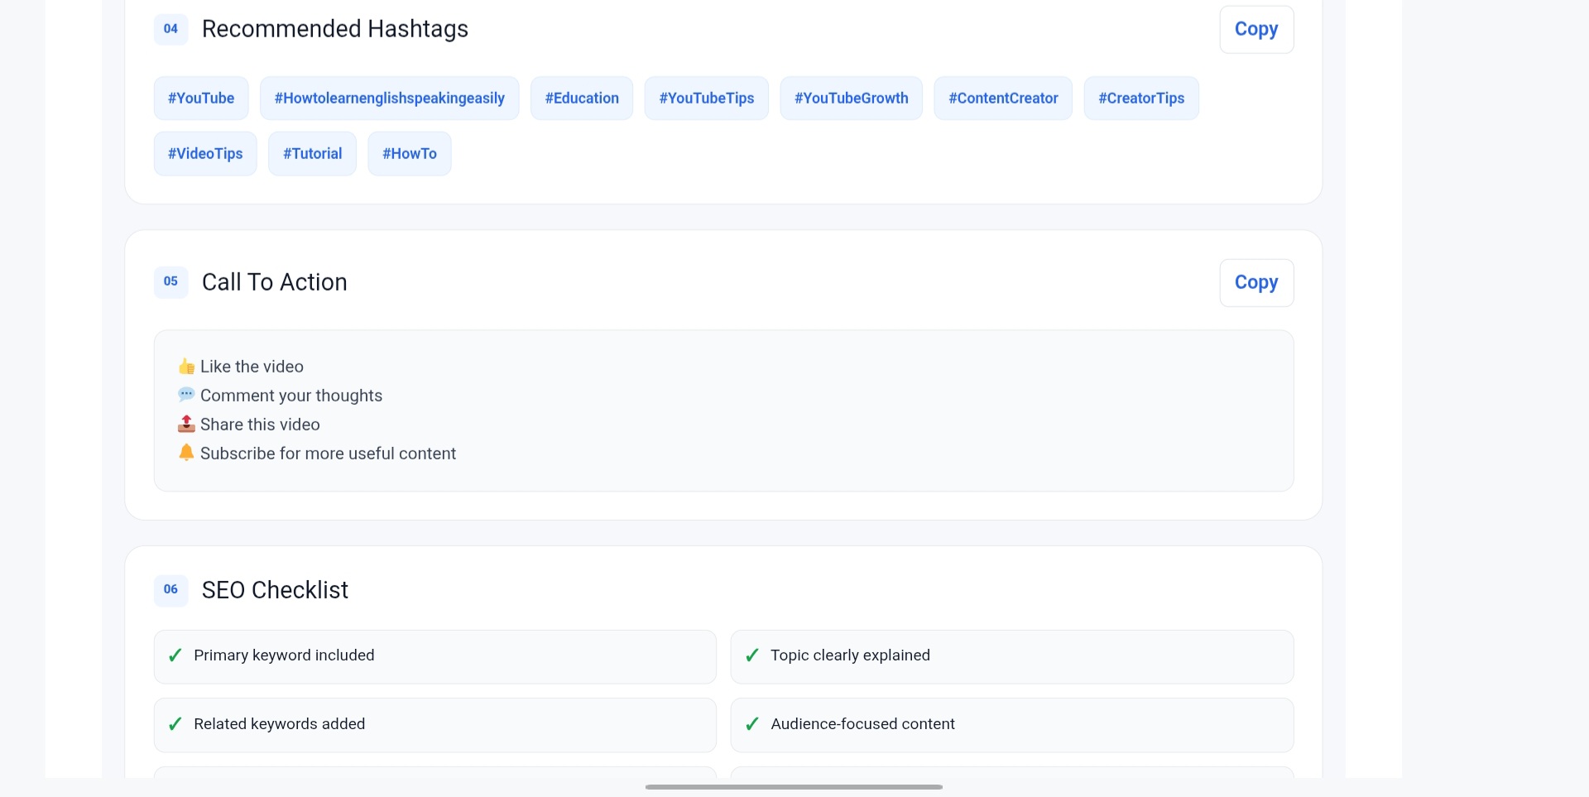Copy the Recommended Hashtags section
This screenshot has width=1589, height=797.
click(1256, 30)
